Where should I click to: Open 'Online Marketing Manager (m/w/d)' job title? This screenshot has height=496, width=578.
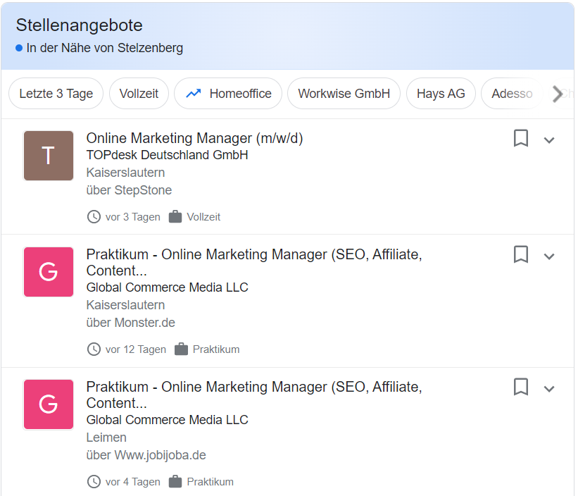tap(194, 138)
